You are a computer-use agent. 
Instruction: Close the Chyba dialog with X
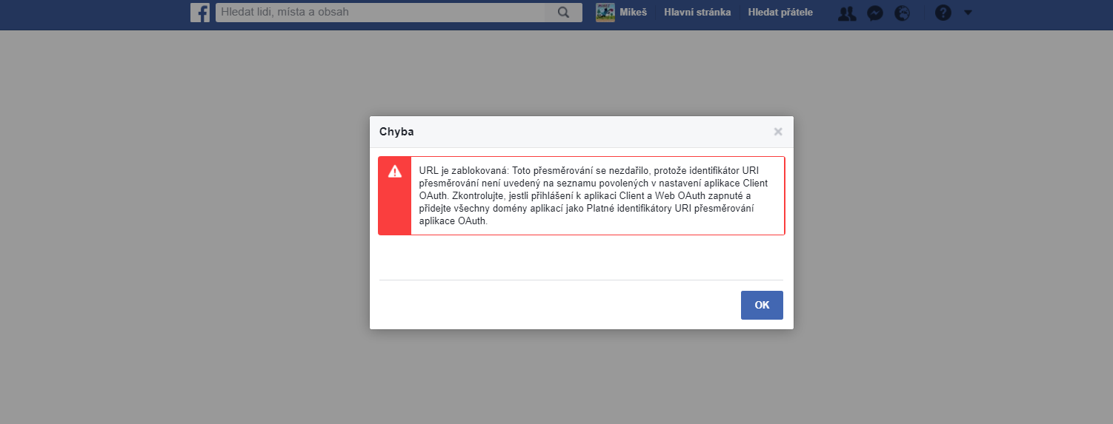click(778, 132)
